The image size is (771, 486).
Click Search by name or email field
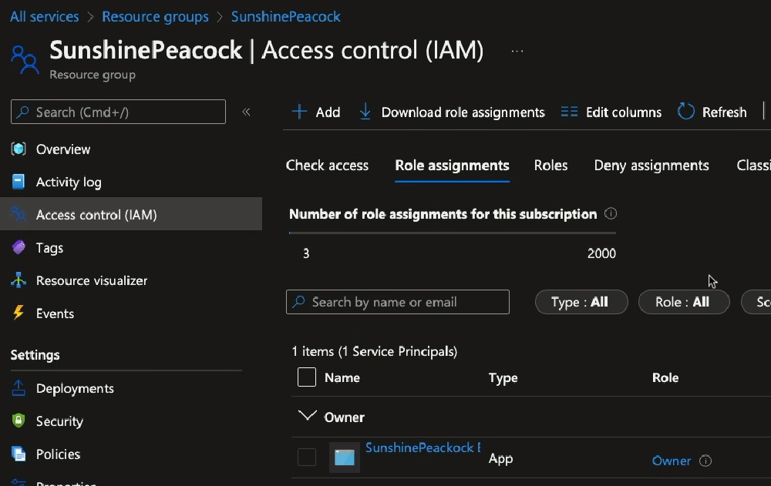tap(397, 302)
